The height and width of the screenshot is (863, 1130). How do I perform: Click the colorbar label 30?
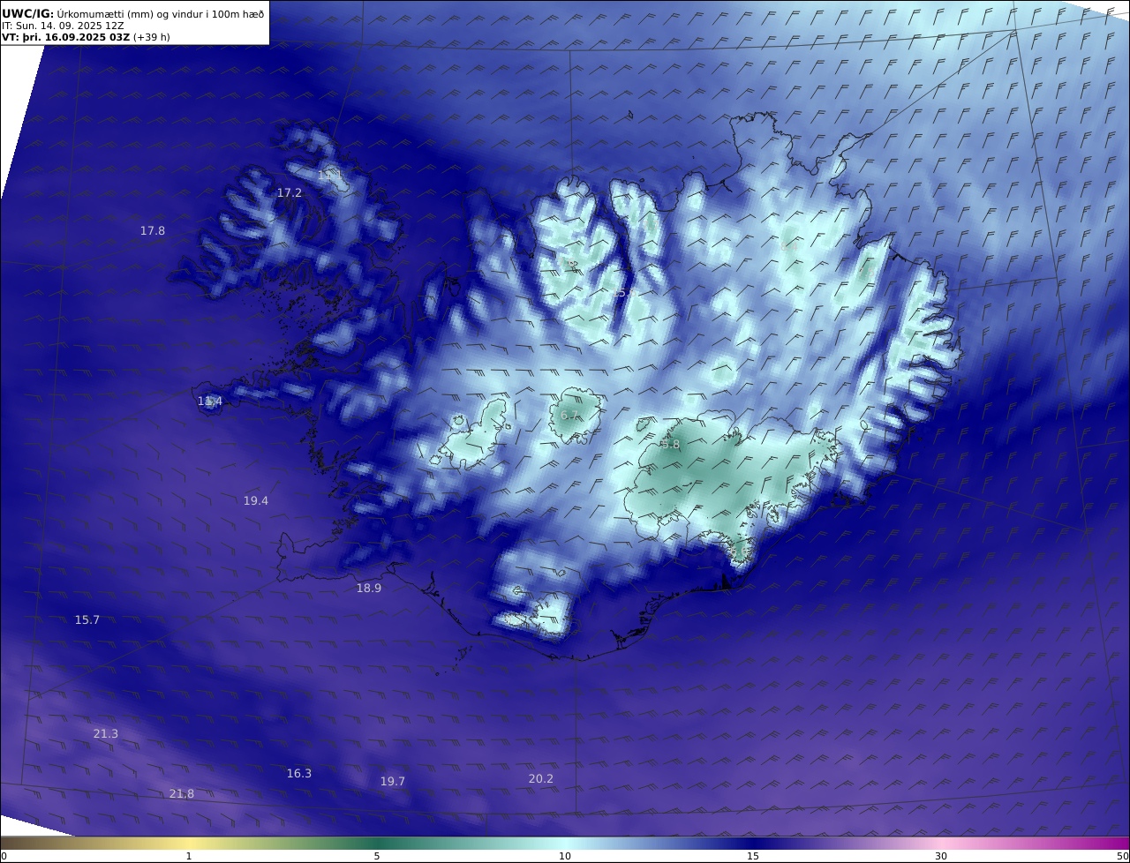pos(941,856)
